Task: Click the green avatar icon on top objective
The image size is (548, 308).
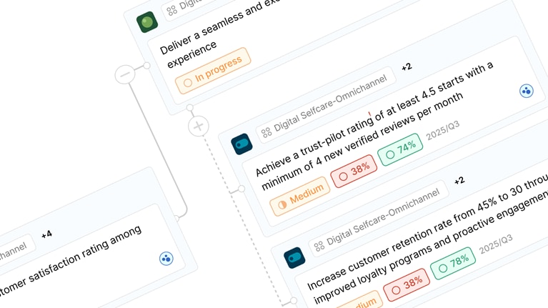Action: click(148, 22)
